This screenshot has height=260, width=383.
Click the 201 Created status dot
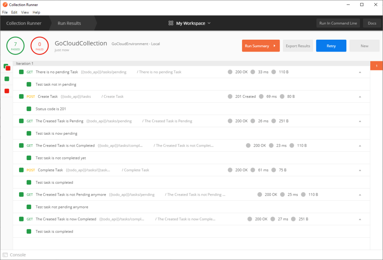[x=230, y=96]
